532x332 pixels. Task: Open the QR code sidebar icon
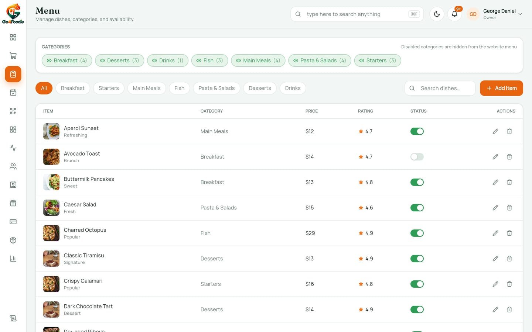tap(13, 111)
